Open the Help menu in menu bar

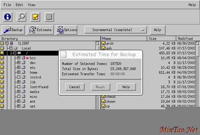(192, 5)
